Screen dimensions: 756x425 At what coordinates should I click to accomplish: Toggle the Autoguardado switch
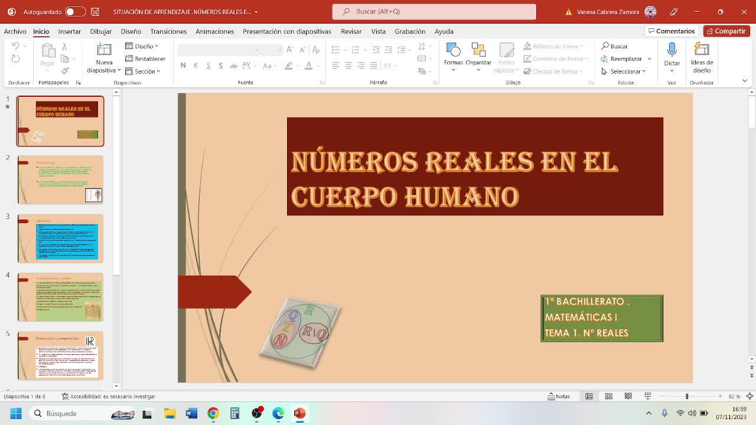coord(74,12)
